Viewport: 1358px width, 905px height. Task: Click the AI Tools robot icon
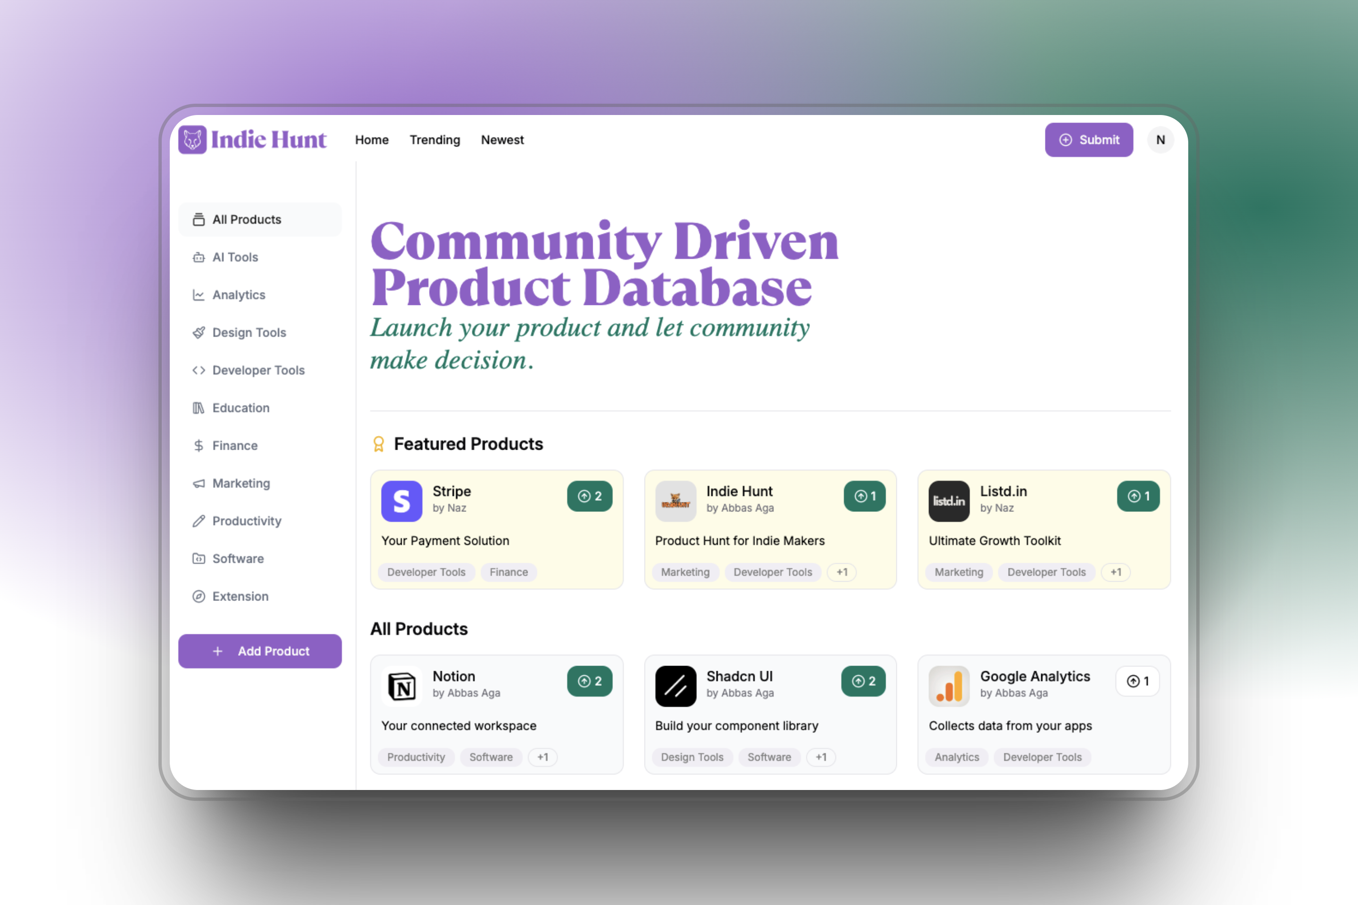(199, 257)
